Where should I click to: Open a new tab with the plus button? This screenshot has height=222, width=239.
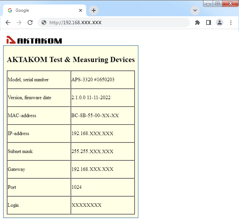[x=94, y=10]
